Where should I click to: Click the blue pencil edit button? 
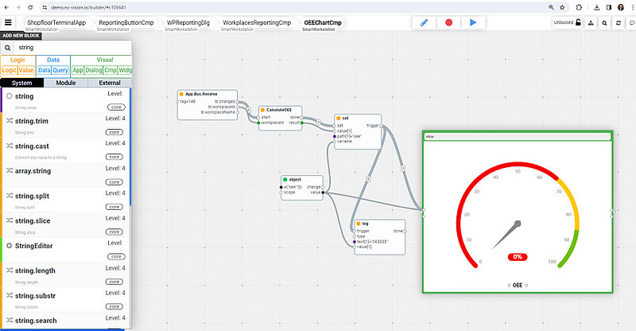coord(425,23)
